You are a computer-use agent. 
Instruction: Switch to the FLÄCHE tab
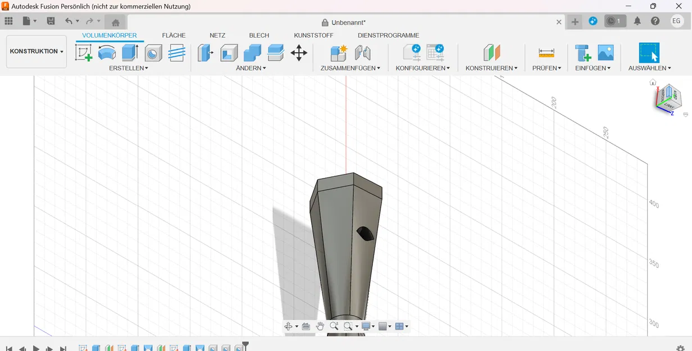(174, 35)
